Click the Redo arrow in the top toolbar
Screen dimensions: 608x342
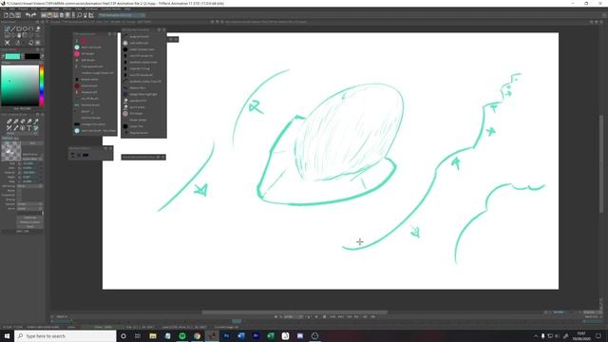(x=34, y=15)
